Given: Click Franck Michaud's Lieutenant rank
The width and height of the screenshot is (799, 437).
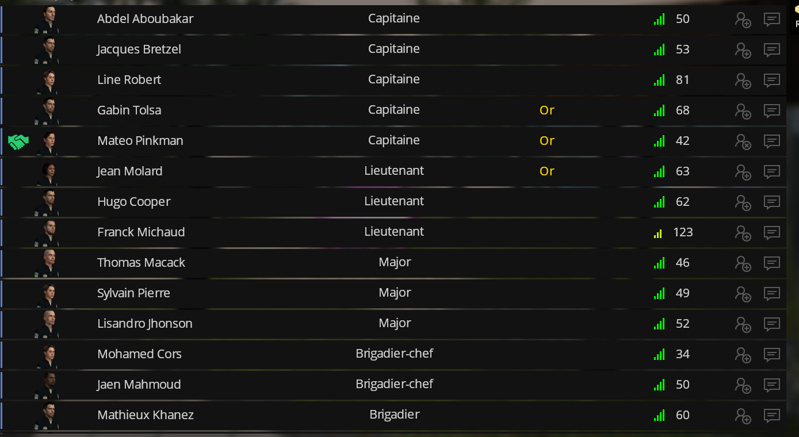Looking at the screenshot, I should click(394, 232).
